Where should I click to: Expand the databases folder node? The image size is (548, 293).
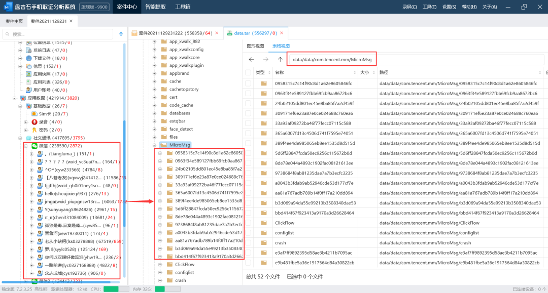154,113
